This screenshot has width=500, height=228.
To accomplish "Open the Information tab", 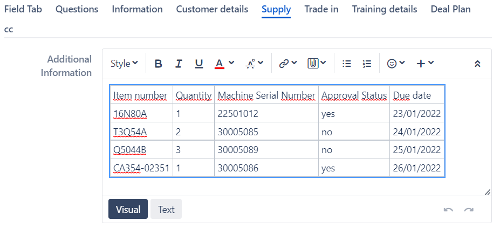I will (137, 9).
